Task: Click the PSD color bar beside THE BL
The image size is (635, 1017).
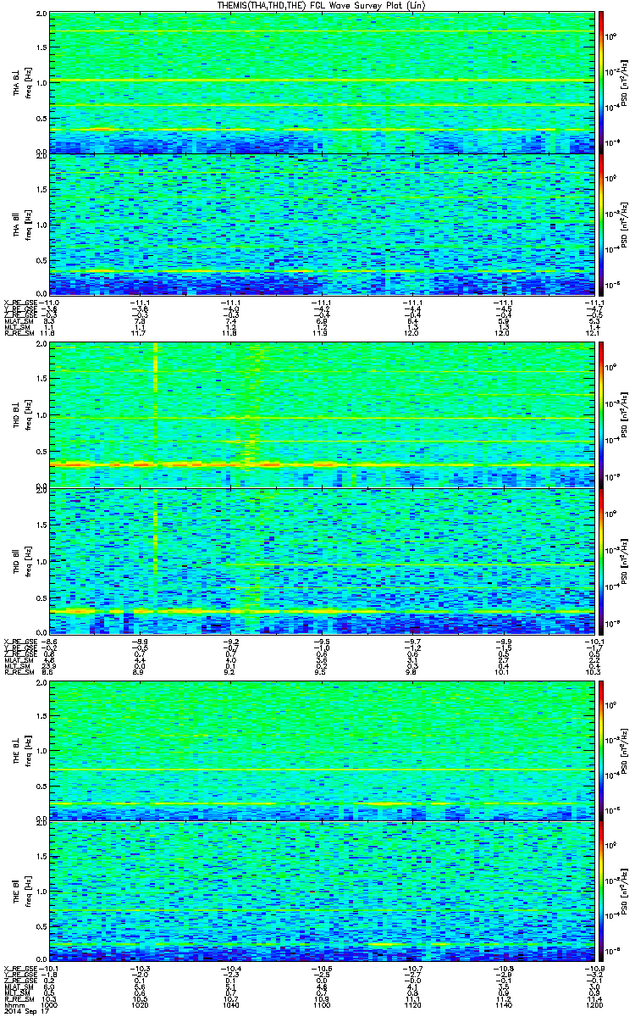Action: (601, 750)
